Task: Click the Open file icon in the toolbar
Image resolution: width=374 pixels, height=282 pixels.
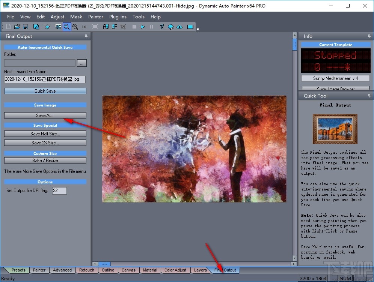Action: 17,27
